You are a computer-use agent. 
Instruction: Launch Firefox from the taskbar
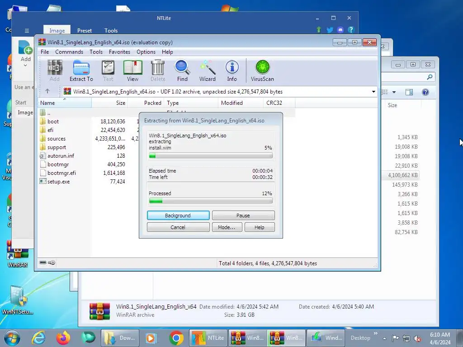tap(63, 338)
